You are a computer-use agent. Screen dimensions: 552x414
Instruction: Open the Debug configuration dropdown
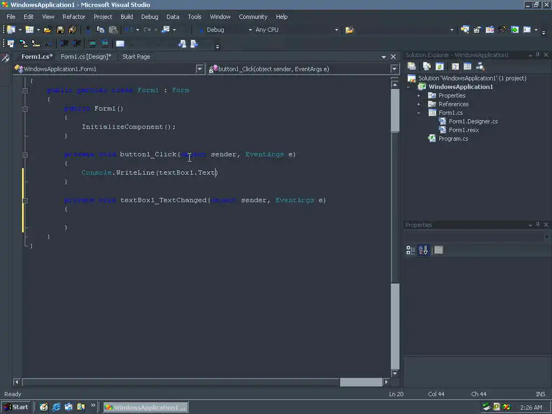[250, 30]
